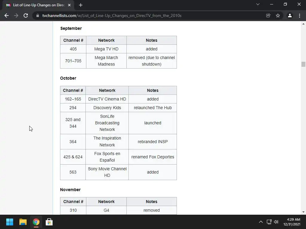
Task: Reload the current page
Action: pyautogui.click(x=26, y=16)
